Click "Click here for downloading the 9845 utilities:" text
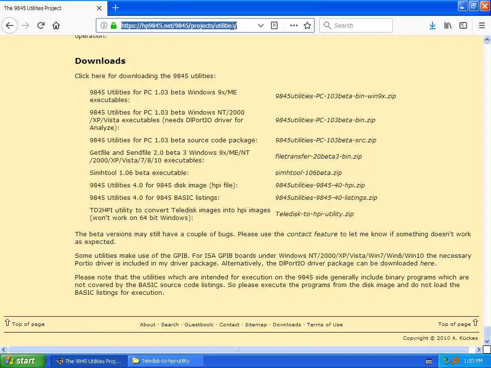Viewport: 491px width, 368px height. pos(145,76)
